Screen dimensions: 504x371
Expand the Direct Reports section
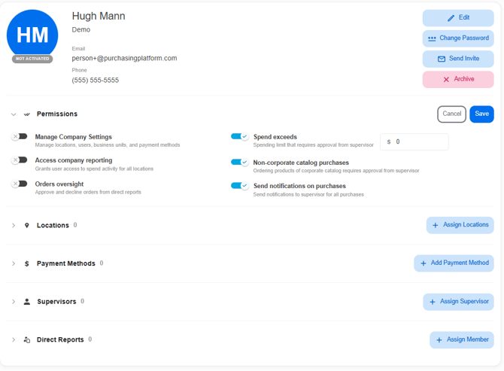[14, 340]
